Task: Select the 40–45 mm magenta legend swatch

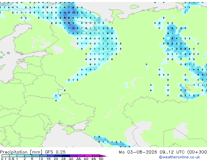Action: [88, 156]
